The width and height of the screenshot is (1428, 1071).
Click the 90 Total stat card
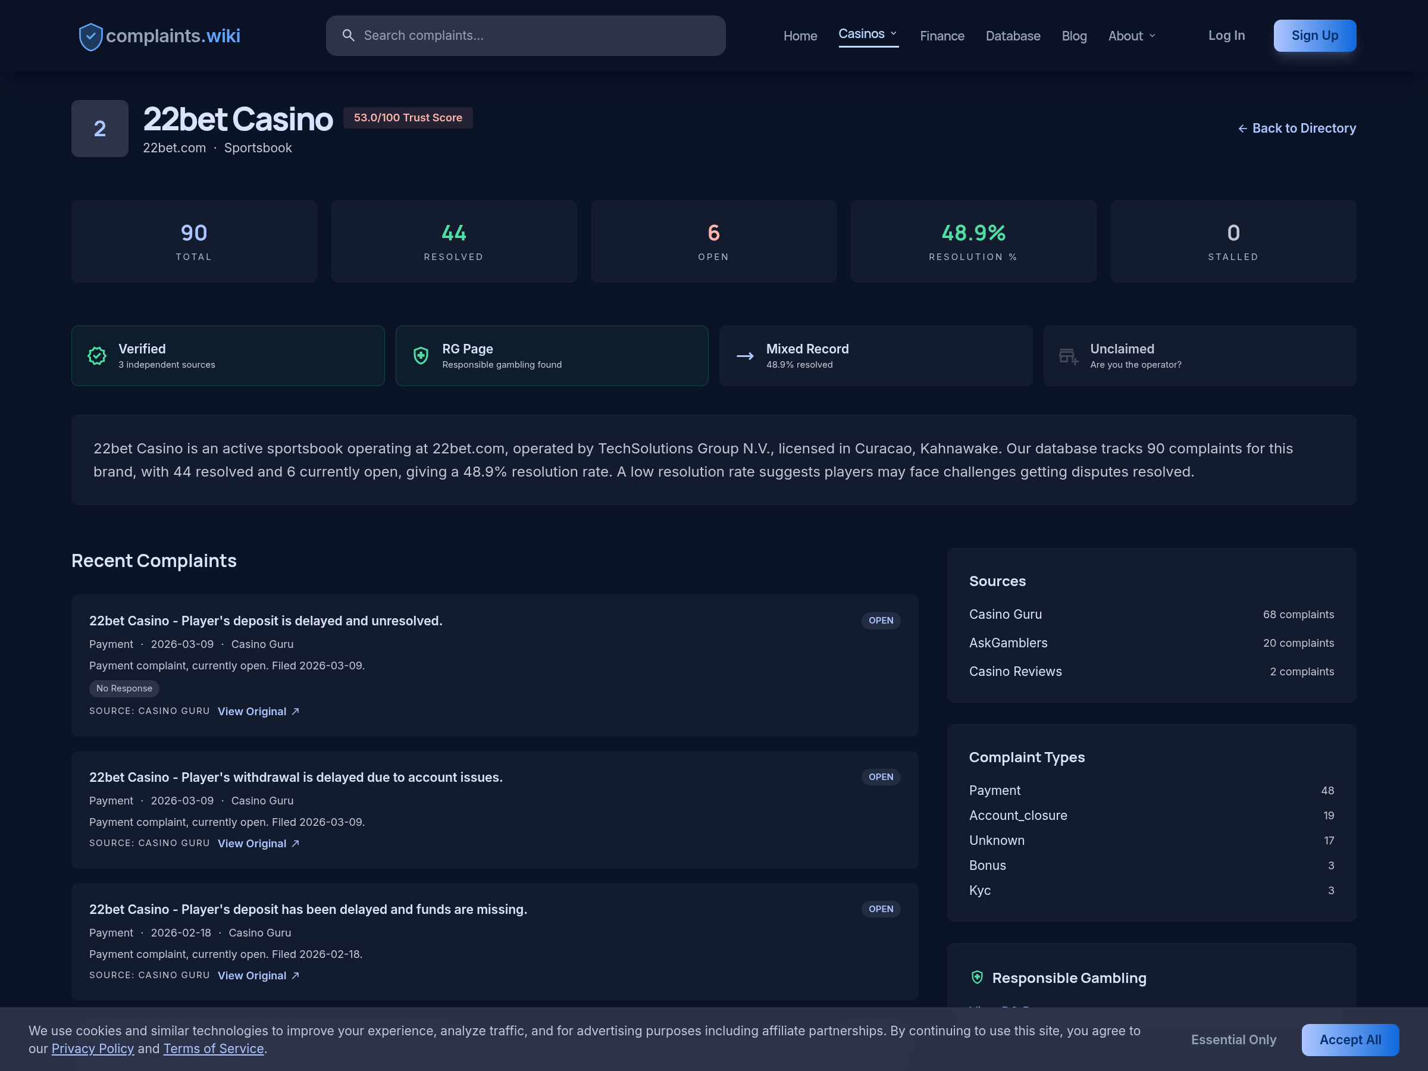193,241
